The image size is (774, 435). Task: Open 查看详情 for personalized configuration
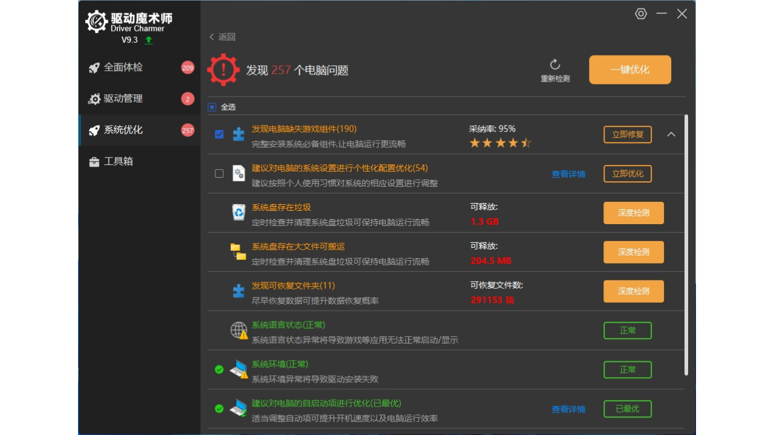tap(568, 173)
